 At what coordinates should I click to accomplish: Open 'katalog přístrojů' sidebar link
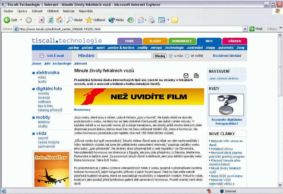click(x=50, y=110)
